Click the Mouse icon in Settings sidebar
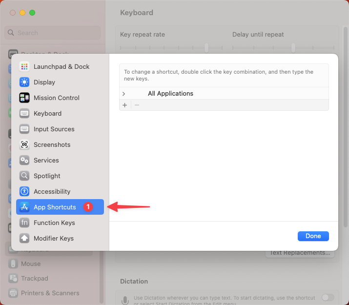349x305 pixels. (13, 264)
